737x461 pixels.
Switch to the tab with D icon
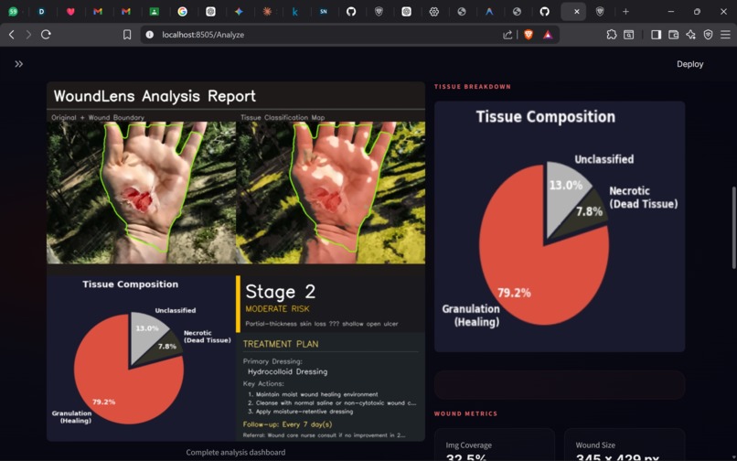42,12
